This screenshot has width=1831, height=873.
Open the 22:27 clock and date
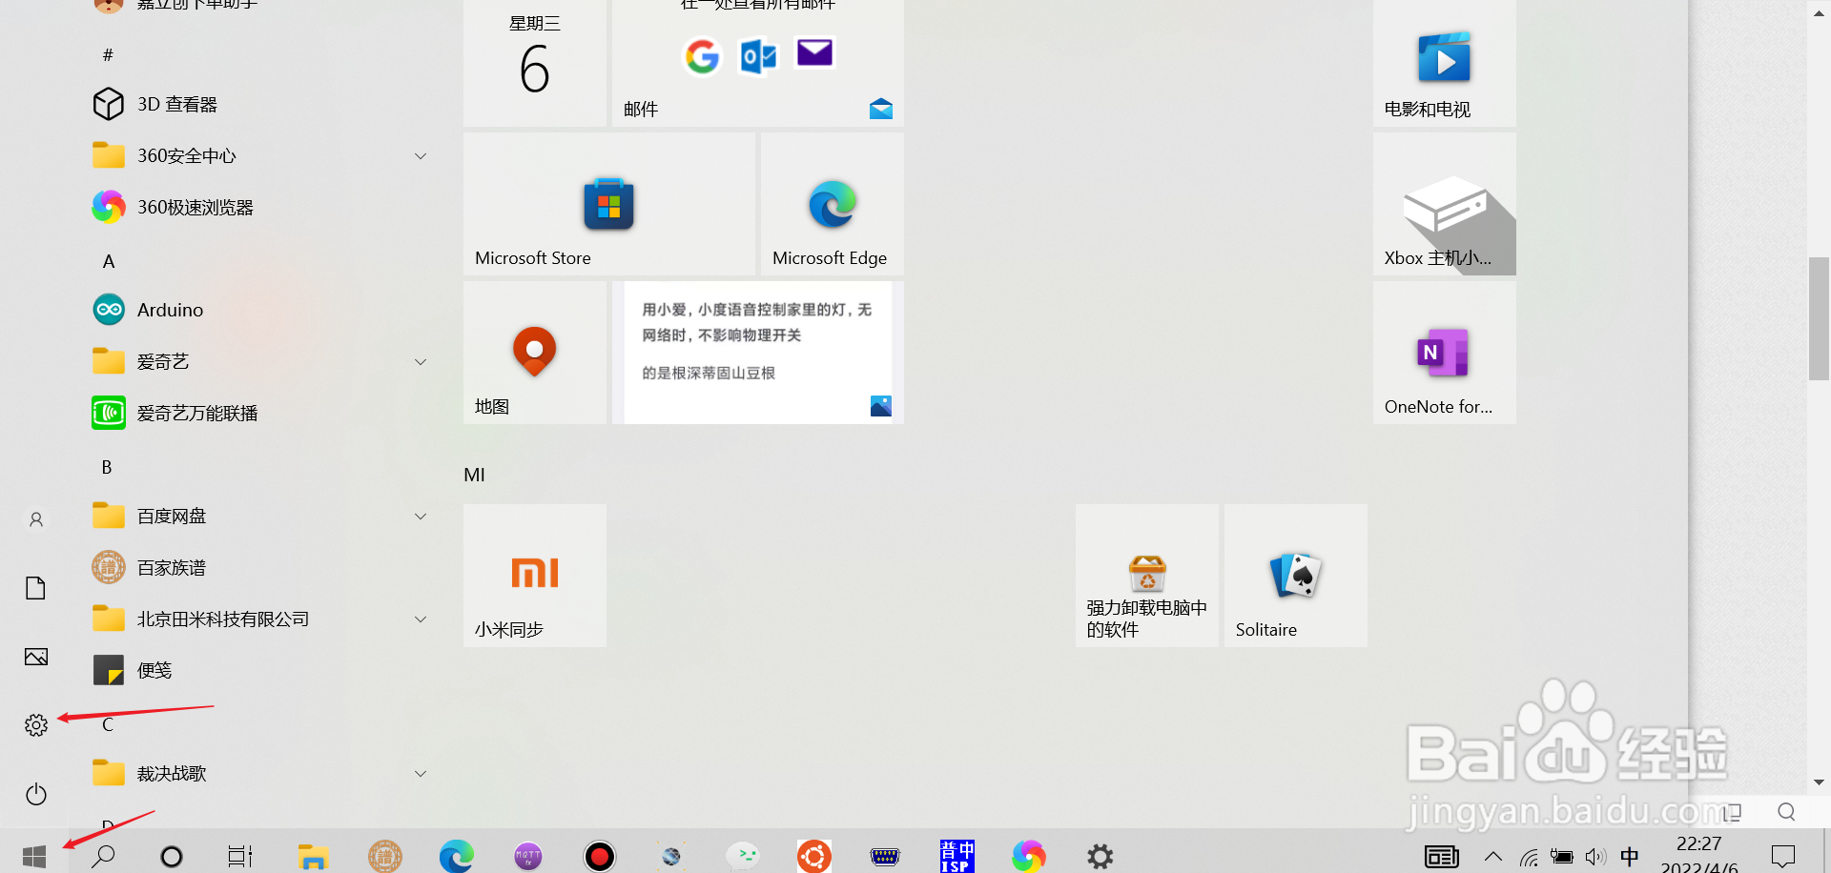click(1699, 855)
